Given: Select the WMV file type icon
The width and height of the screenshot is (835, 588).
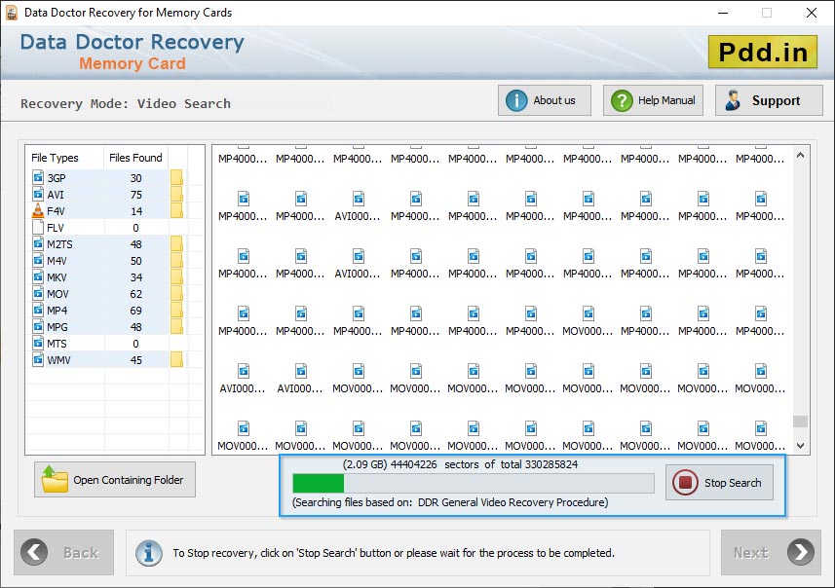Looking at the screenshot, I should [x=38, y=359].
